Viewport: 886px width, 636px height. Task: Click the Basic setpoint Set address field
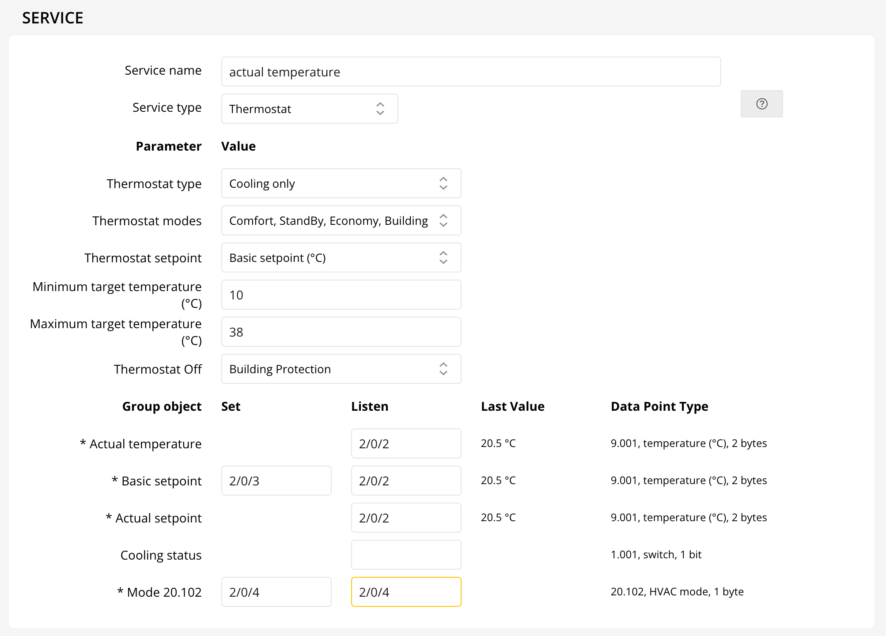point(276,481)
